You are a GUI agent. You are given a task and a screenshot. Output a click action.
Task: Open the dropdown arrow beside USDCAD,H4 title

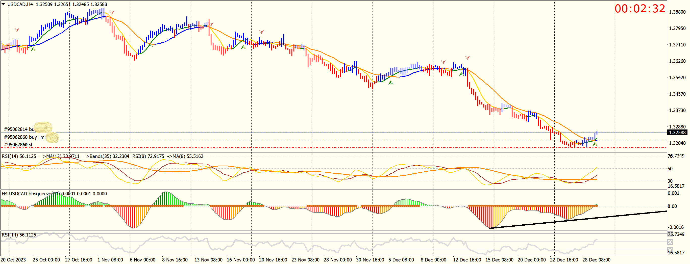click(x=3, y=4)
